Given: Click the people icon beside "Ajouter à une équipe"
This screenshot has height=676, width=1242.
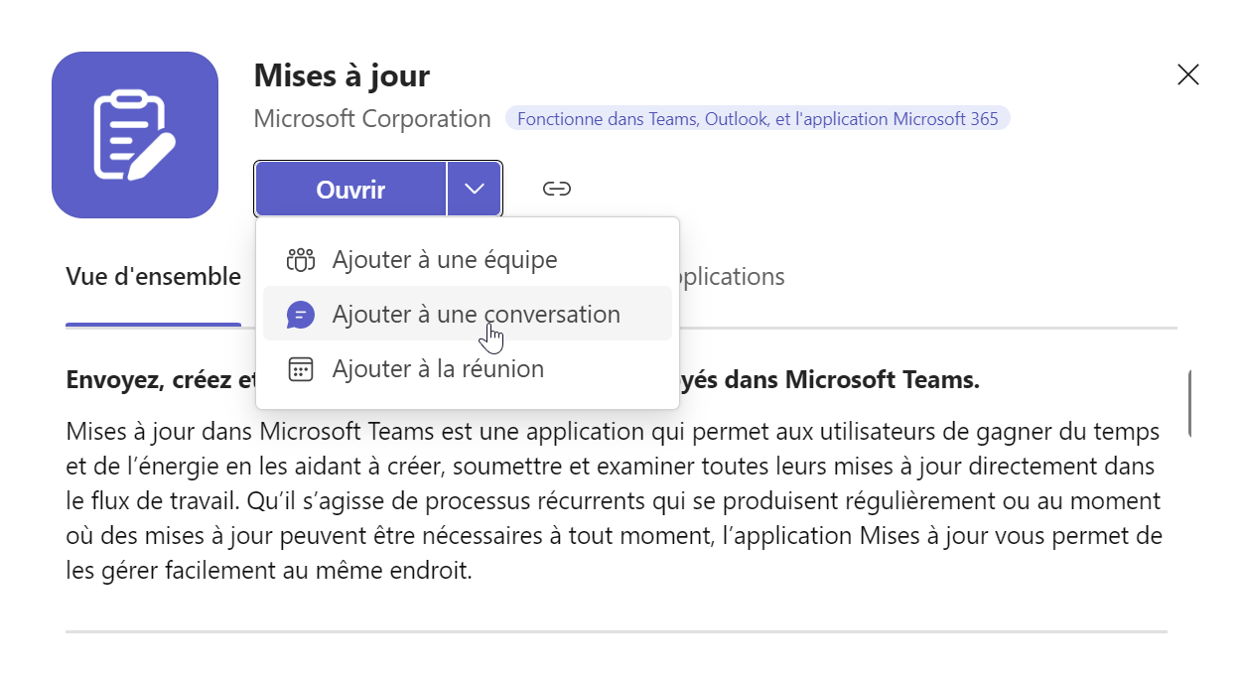Looking at the screenshot, I should [x=300, y=259].
